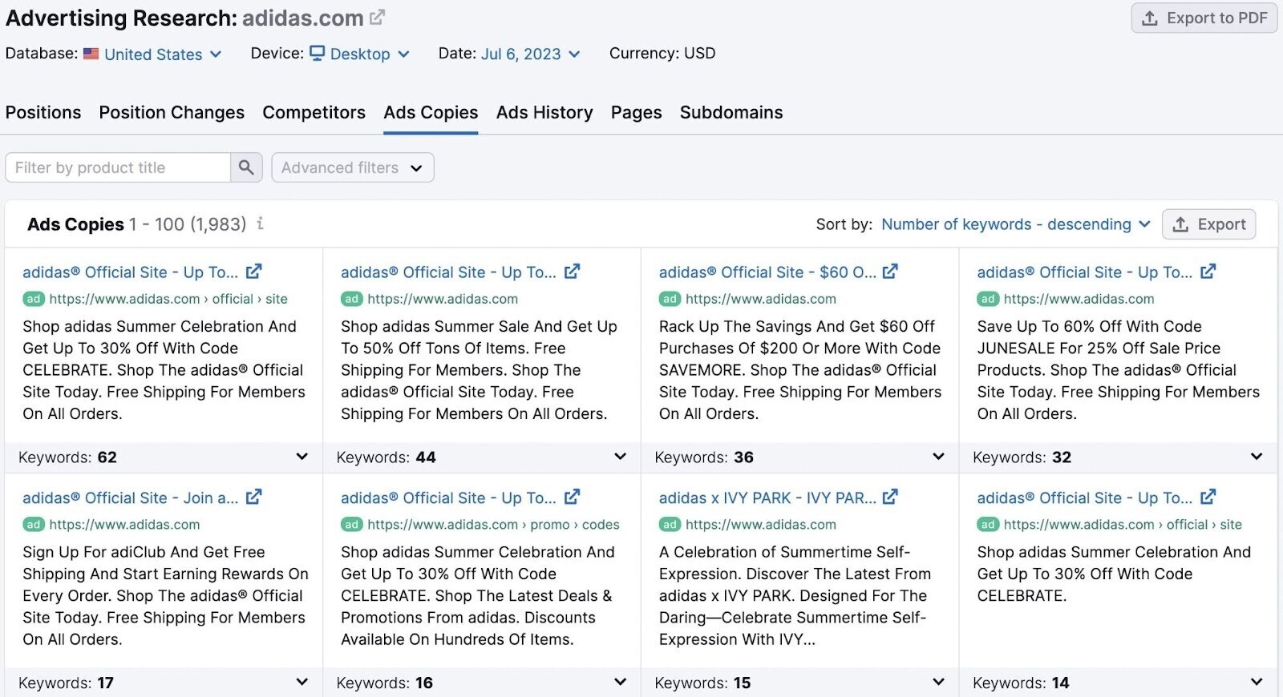Expand Keywords: 14 list
Viewport: 1283px width, 697px height.
pos(1257,683)
